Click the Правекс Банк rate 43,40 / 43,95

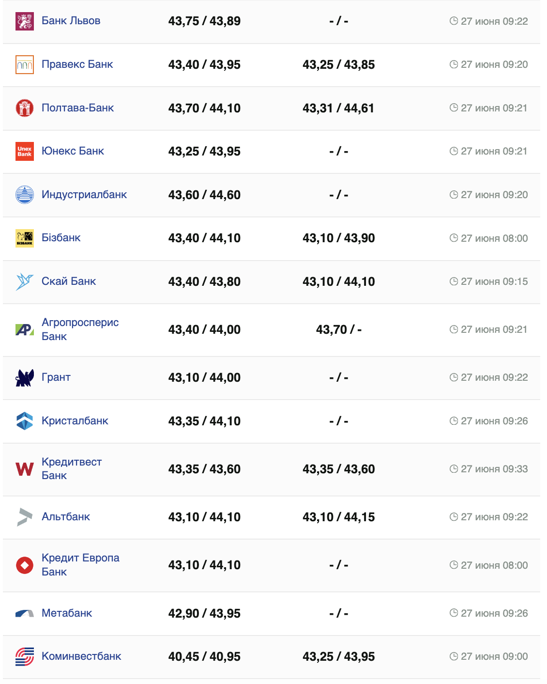point(204,65)
